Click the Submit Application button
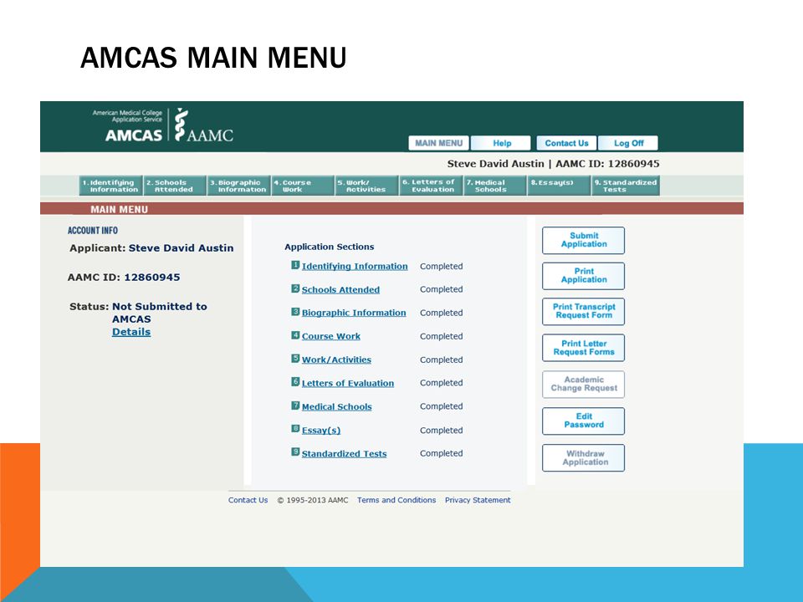Image resolution: width=803 pixels, height=602 pixels. (x=583, y=240)
